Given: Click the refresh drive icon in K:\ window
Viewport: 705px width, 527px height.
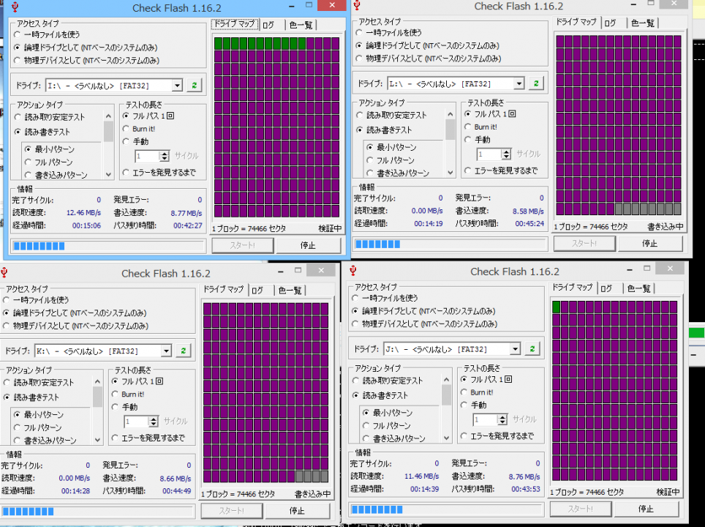Looking at the screenshot, I should (x=183, y=351).
